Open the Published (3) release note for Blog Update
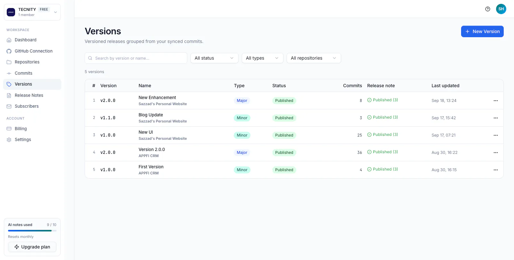514x260 pixels. (383, 117)
